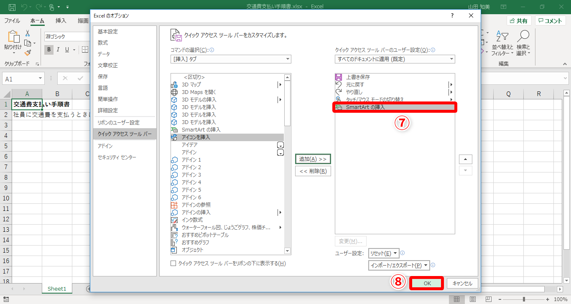Confirm the formula bar entry (check mark)
The image size is (571, 304).
coord(80,78)
